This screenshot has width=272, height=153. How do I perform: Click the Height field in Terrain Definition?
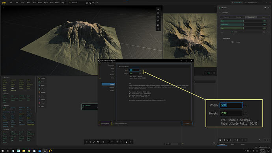(134, 74)
